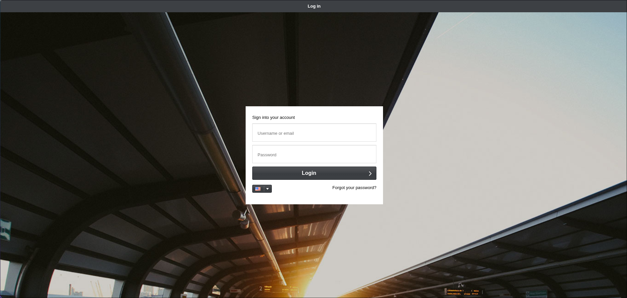Click the blue sign at bottom right
The image size is (627, 298).
pyautogui.click(x=536, y=294)
